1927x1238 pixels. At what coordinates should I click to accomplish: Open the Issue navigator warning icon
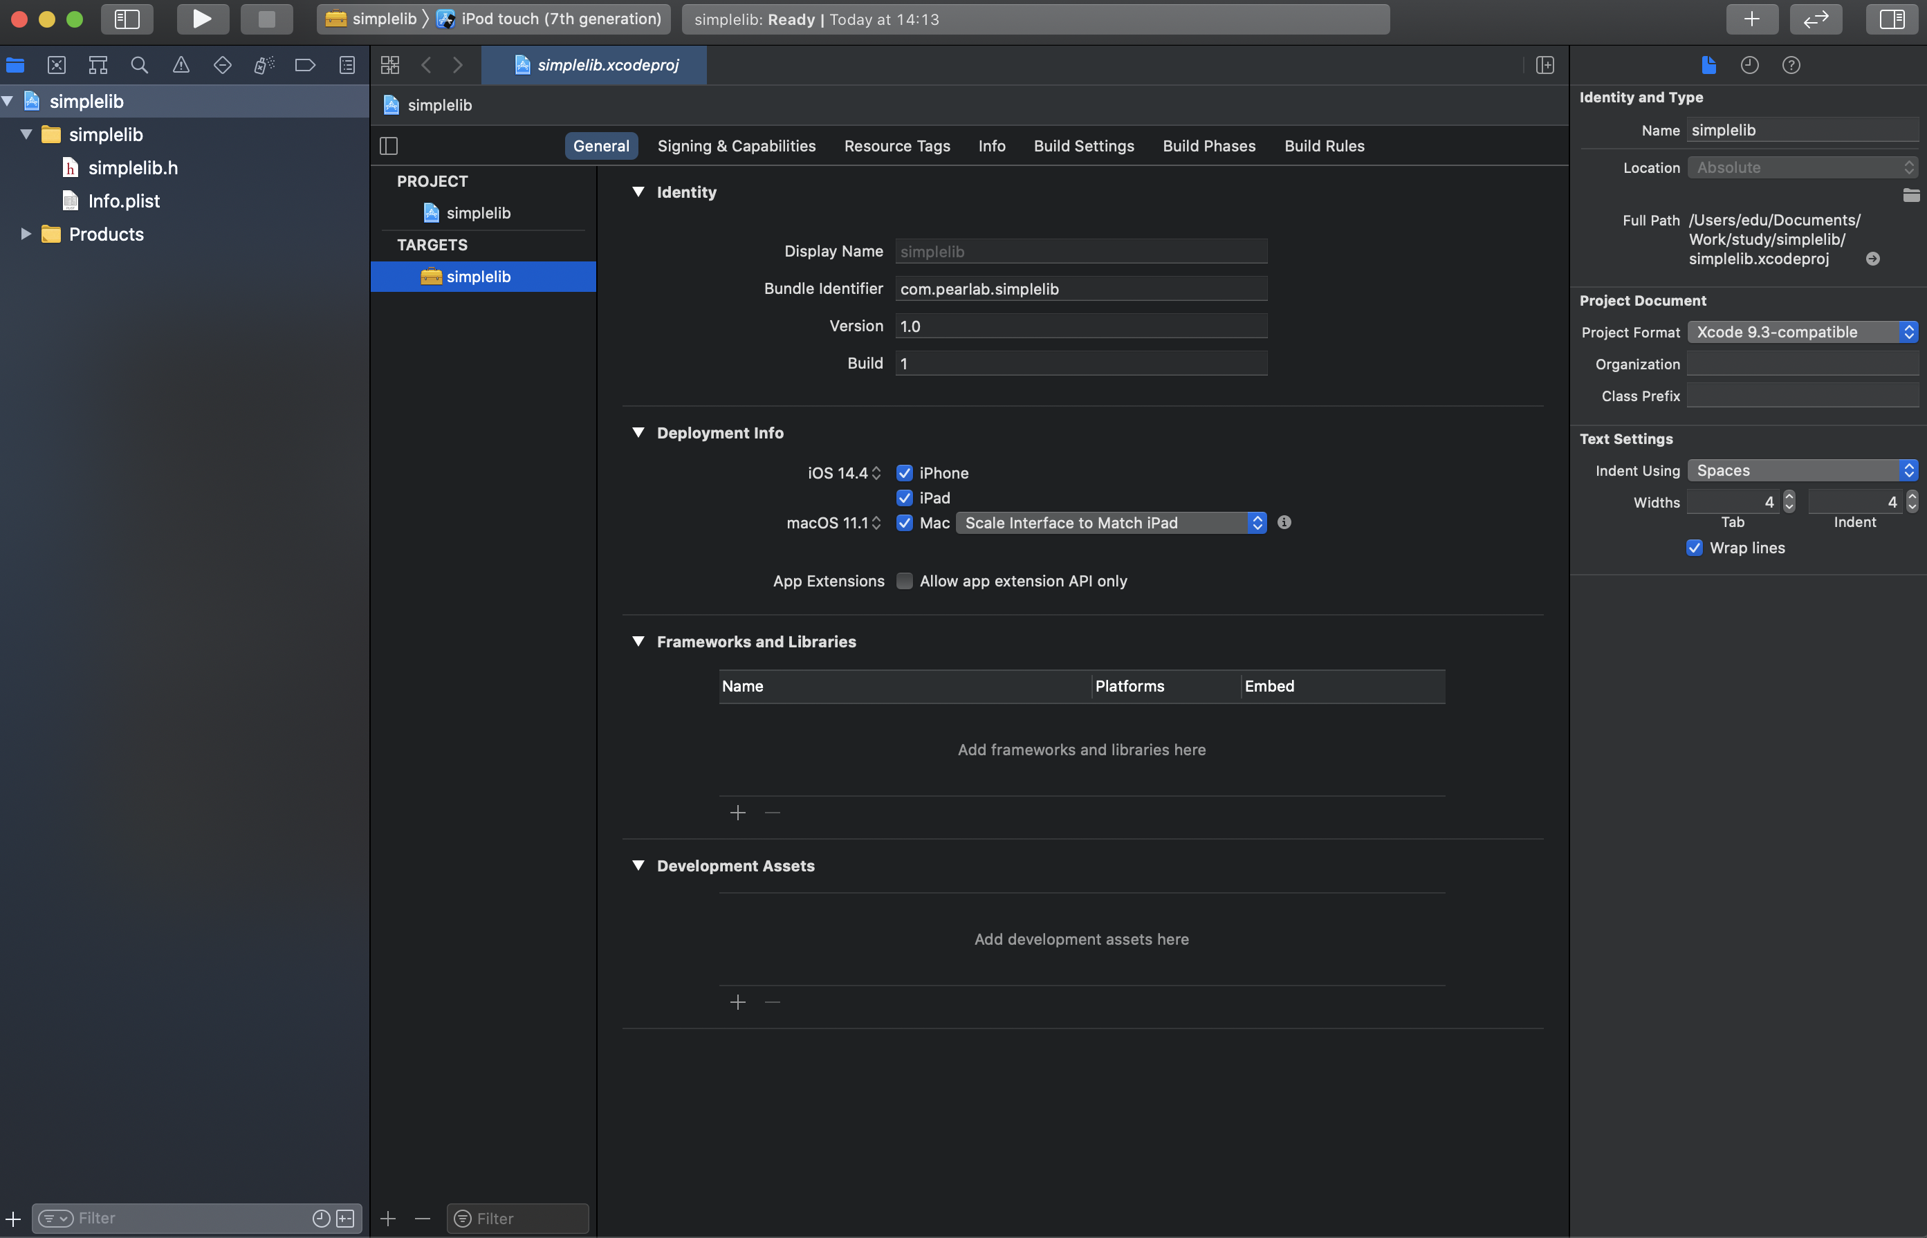[181, 65]
